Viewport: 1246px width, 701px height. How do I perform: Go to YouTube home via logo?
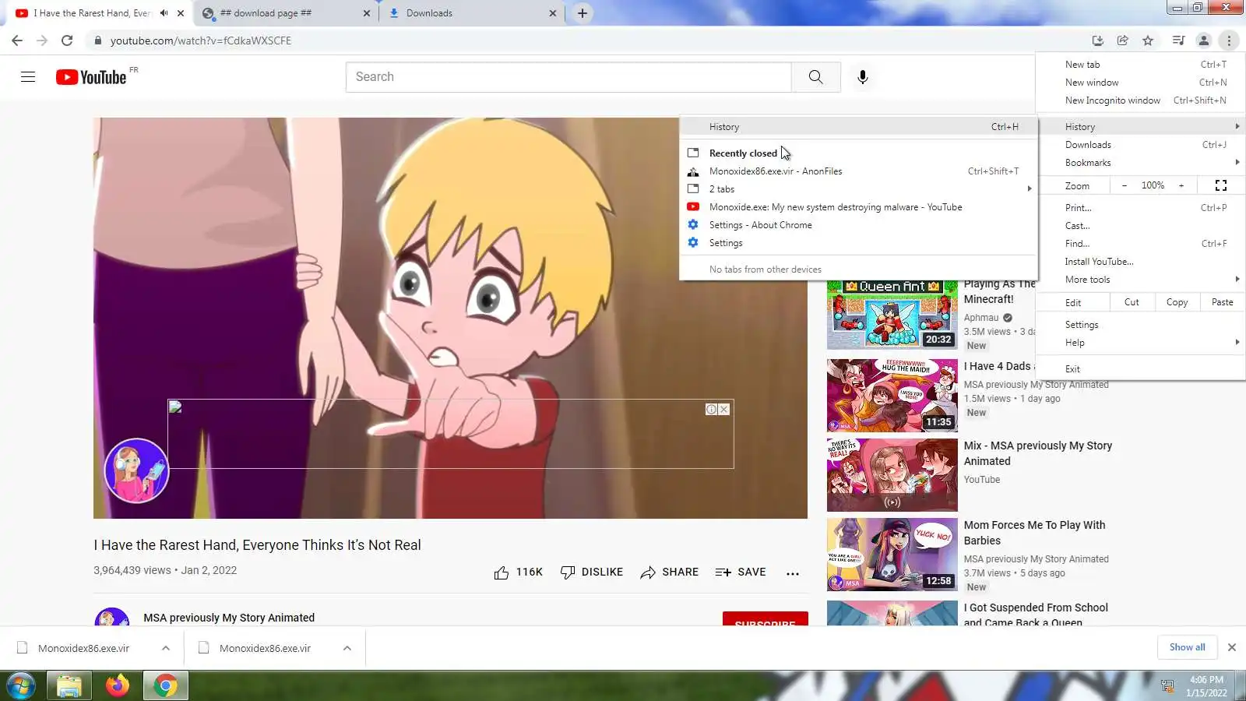[x=91, y=77]
